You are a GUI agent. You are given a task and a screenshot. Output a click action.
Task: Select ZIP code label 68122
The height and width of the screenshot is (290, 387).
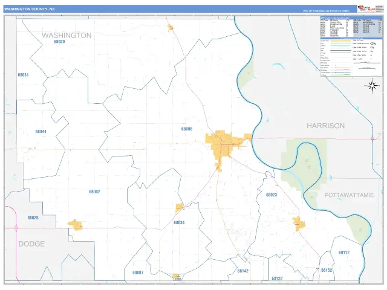pyautogui.click(x=277, y=279)
